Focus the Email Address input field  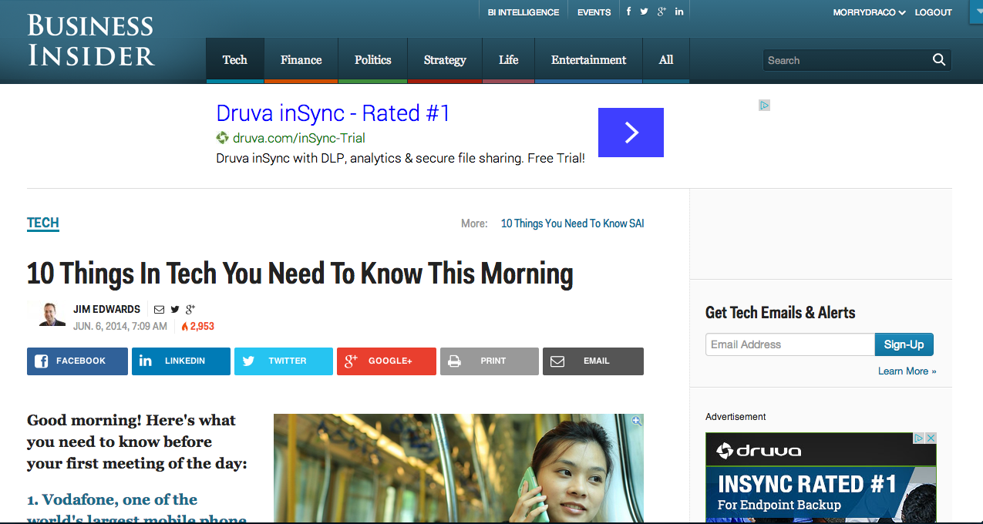pos(790,344)
